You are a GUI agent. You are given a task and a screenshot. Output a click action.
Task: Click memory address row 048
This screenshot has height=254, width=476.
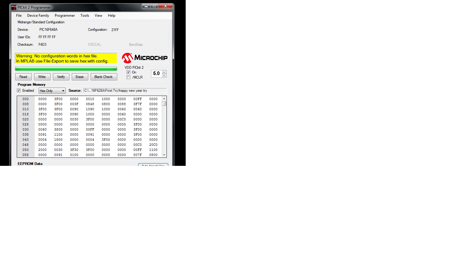coord(26,145)
